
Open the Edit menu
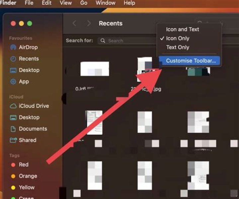46,3
